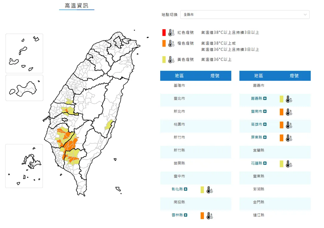Open the 花蓮縣 link
Image resolution: width=324 pixels, height=228 pixels.
[x=256, y=163]
